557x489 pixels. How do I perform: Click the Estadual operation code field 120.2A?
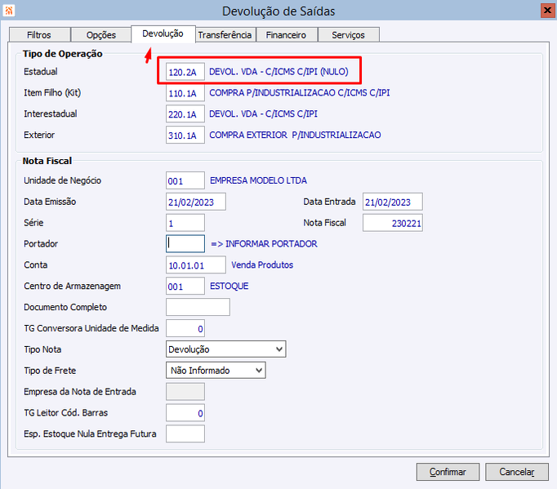pos(185,72)
